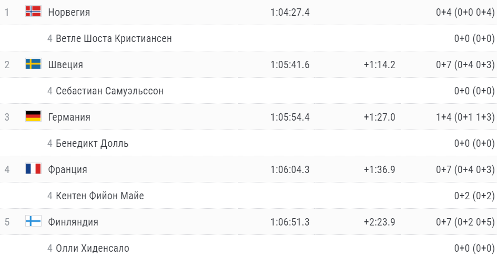Select the Франция team name
The height and width of the screenshot is (258, 497).
pyautogui.click(x=67, y=169)
